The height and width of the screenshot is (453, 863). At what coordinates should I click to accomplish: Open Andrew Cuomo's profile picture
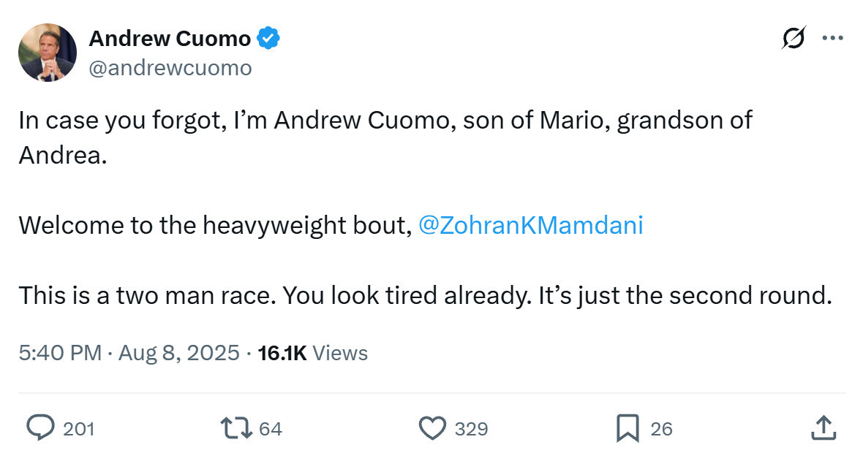48,53
